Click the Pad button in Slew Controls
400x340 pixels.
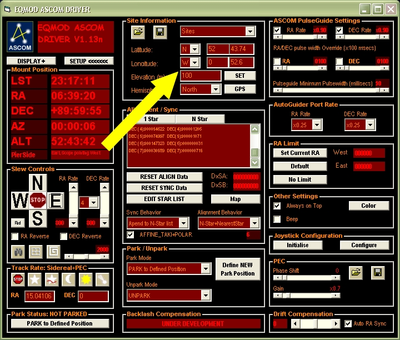tap(18, 223)
